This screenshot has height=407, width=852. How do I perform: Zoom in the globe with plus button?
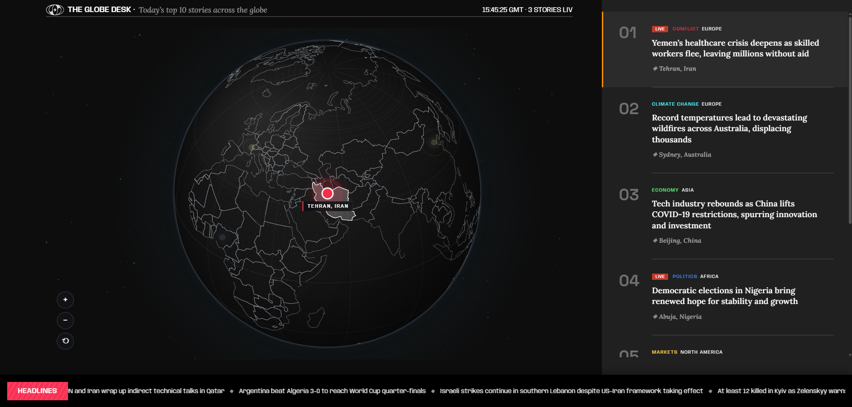click(x=65, y=300)
